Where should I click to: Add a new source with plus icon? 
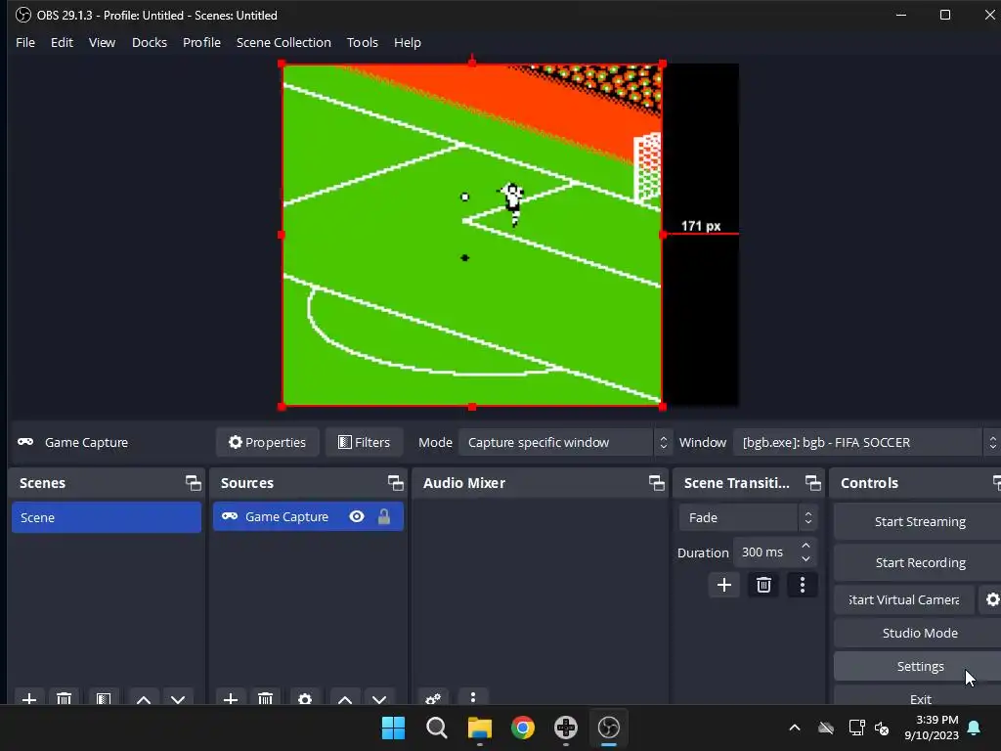click(231, 698)
